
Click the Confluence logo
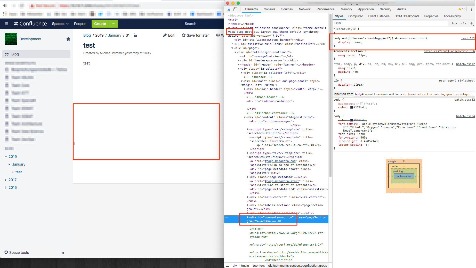(30, 24)
